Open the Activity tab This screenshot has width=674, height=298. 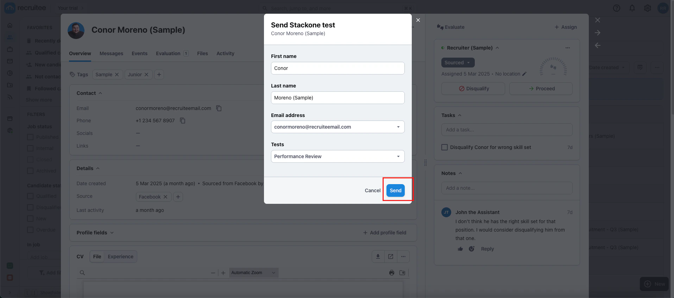click(225, 53)
